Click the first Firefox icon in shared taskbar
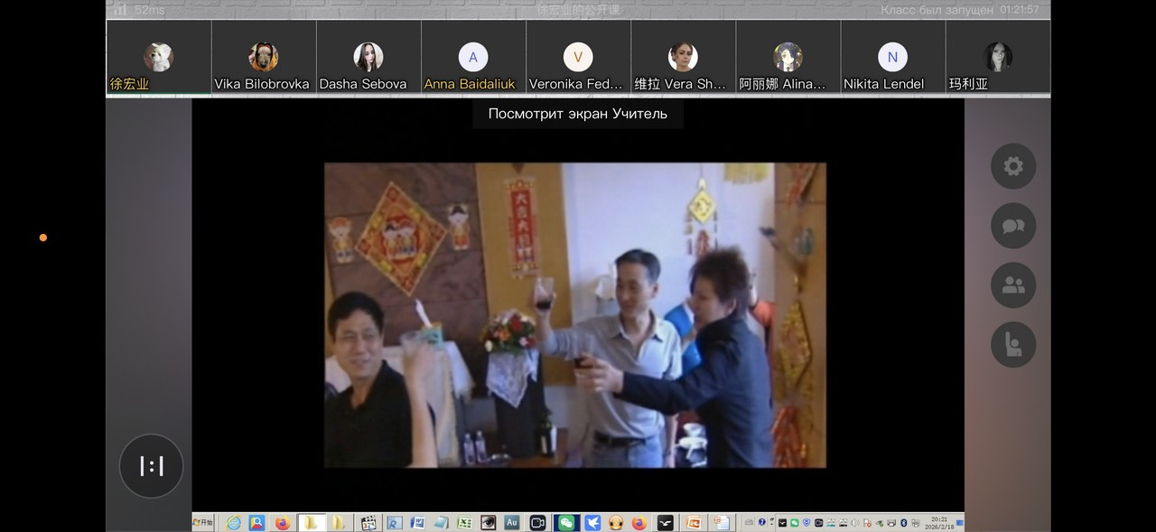 tap(283, 522)
